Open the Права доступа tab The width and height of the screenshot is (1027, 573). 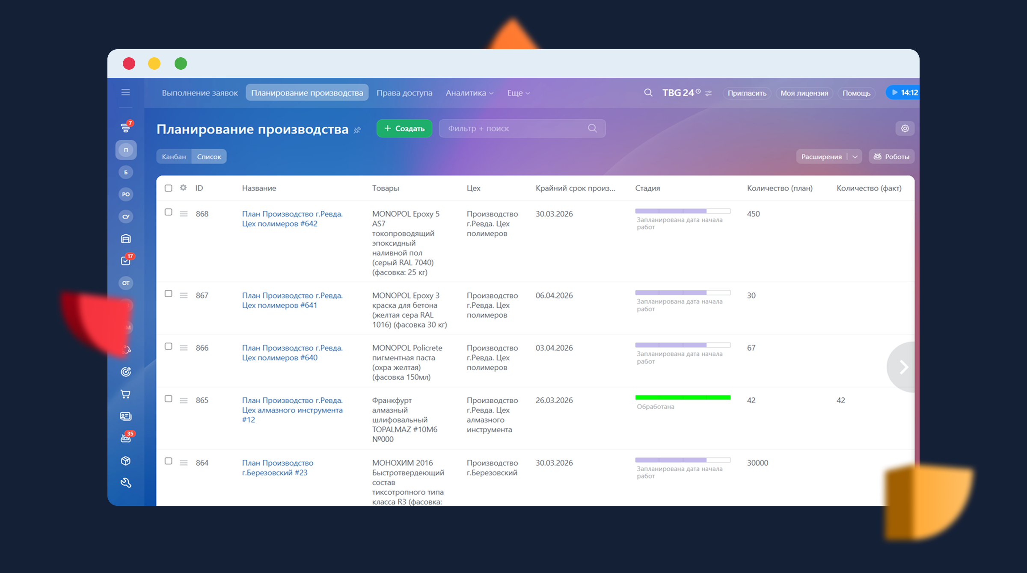[x=404, y=93]
